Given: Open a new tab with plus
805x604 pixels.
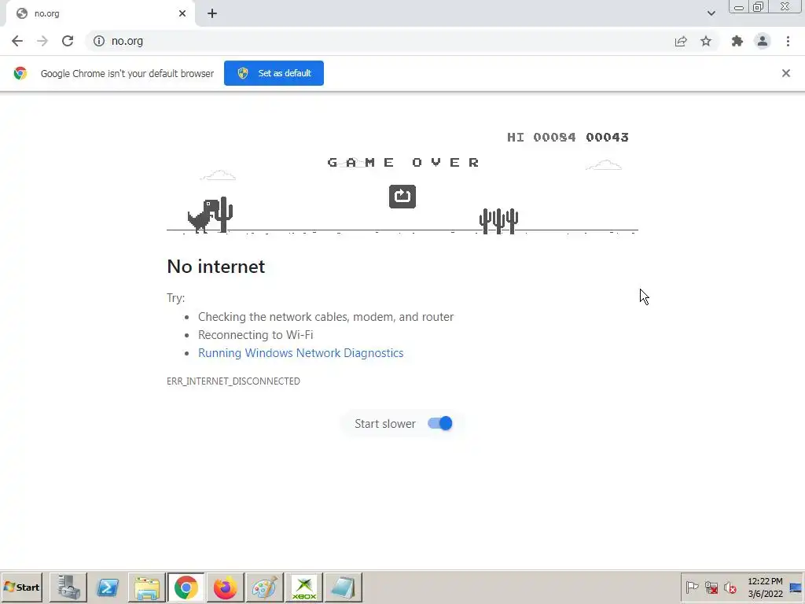Looking at the screenshot, I should [x=212, y=14].
